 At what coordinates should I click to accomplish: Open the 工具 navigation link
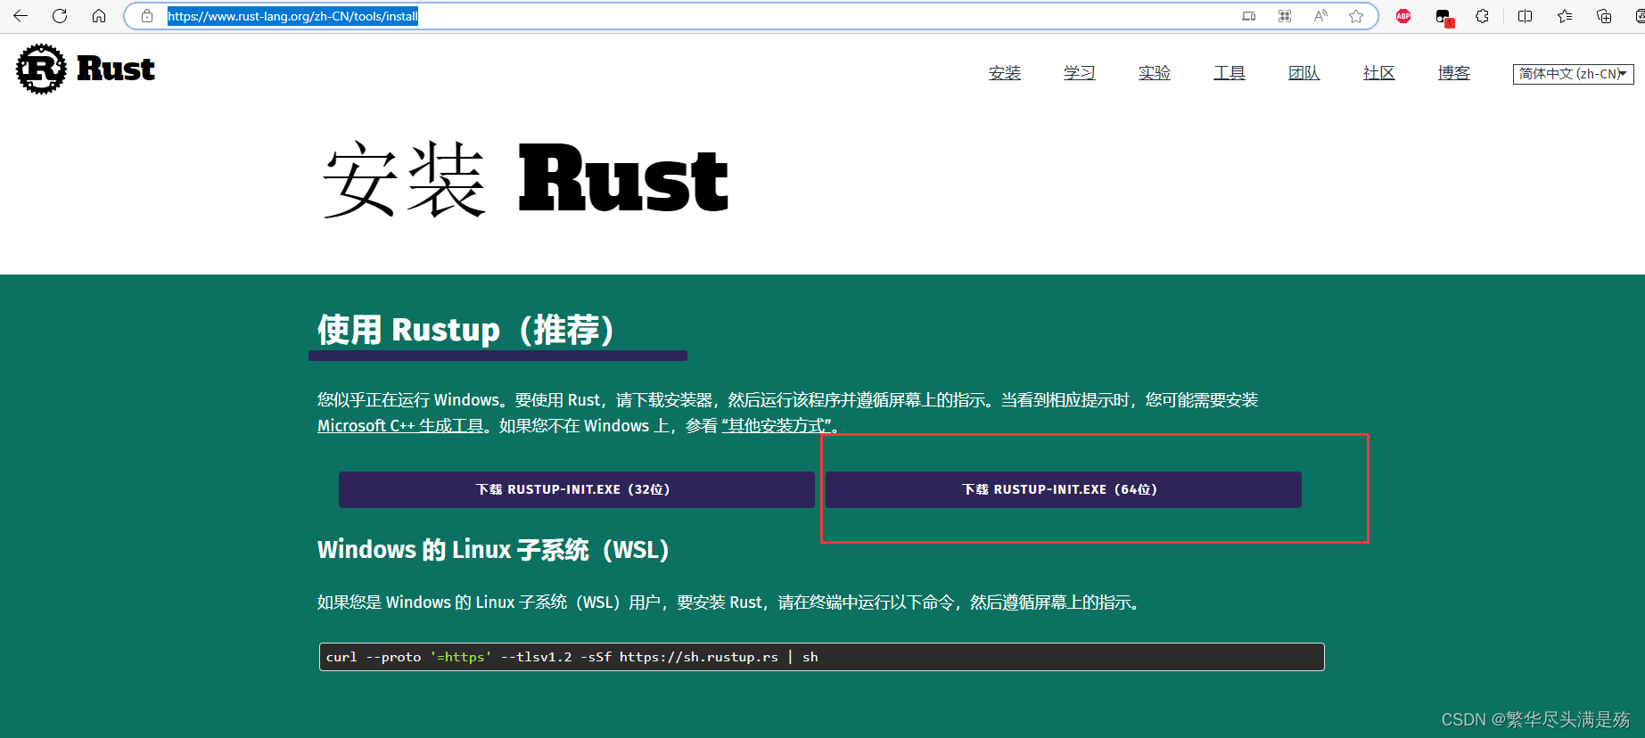coord(1230,73)
